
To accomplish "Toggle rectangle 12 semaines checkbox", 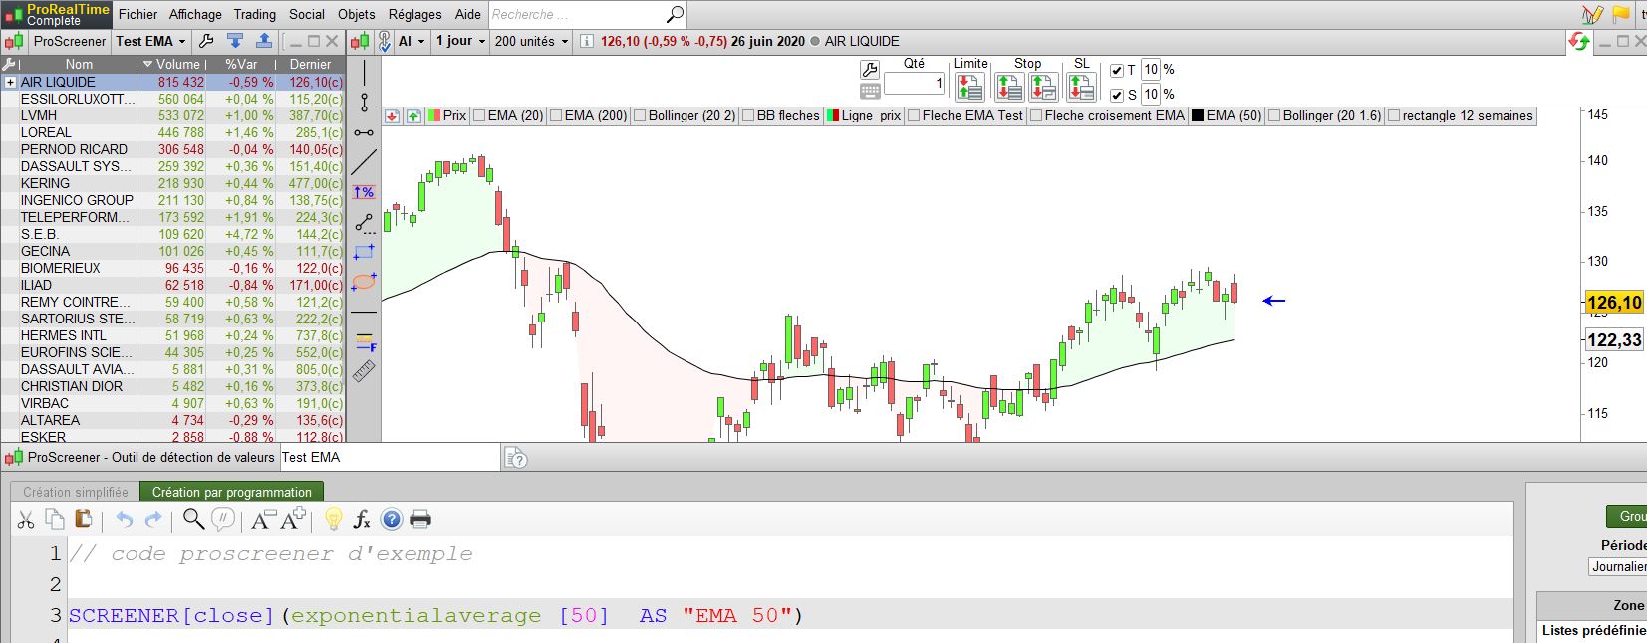I will pos(1394,115).
